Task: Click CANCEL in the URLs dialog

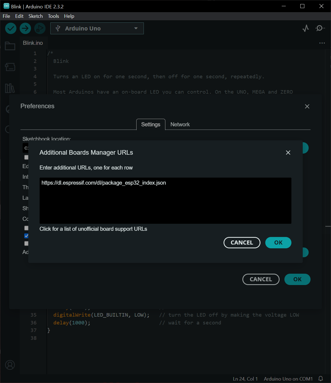Action: [242, 243]
